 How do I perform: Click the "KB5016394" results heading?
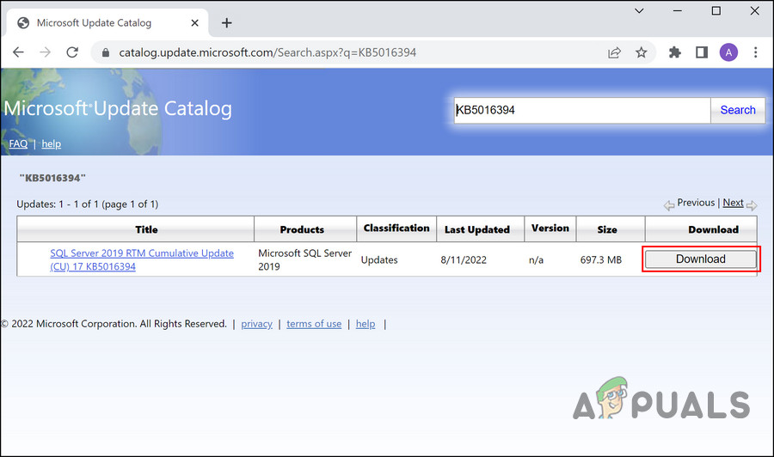pyautogui.click(x=52, y=178)
